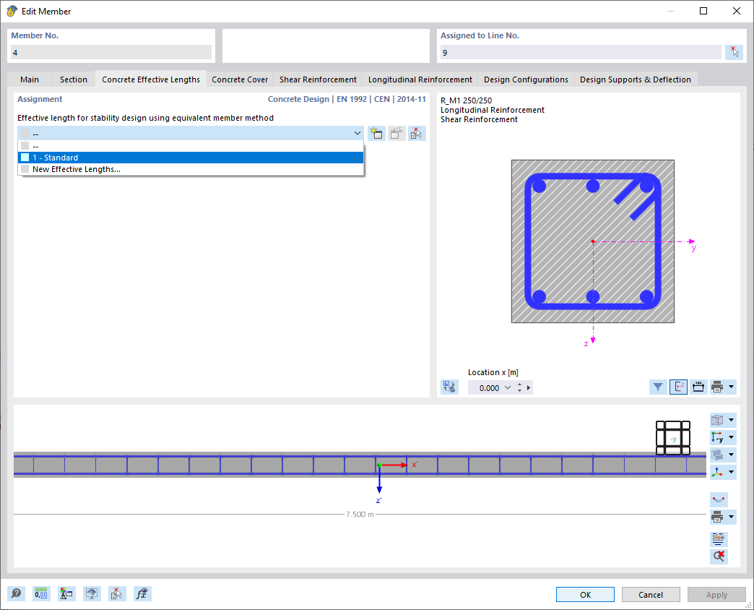The image size is (754, 610).
Task: Choose '1 - Standard' from the dropdown list
Action: [191, 158]
